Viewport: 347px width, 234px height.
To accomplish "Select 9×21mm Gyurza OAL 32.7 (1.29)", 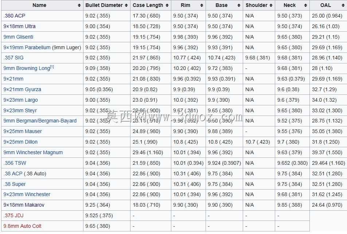I will pos(324,89).
